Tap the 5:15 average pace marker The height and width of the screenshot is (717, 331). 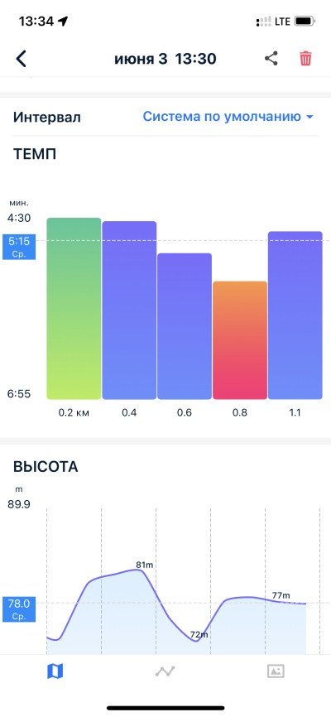click(19, 247)
